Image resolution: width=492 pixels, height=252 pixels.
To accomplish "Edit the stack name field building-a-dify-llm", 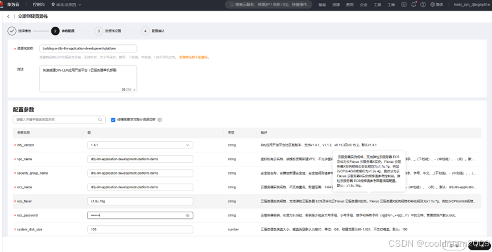I will click(88, 49).
